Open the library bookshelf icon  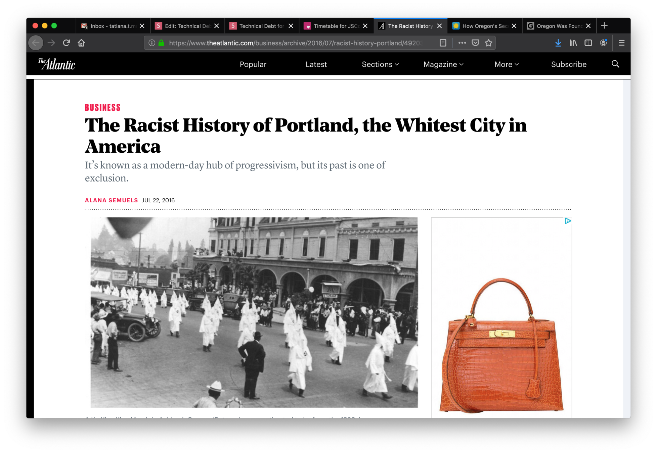pos(573,43)
